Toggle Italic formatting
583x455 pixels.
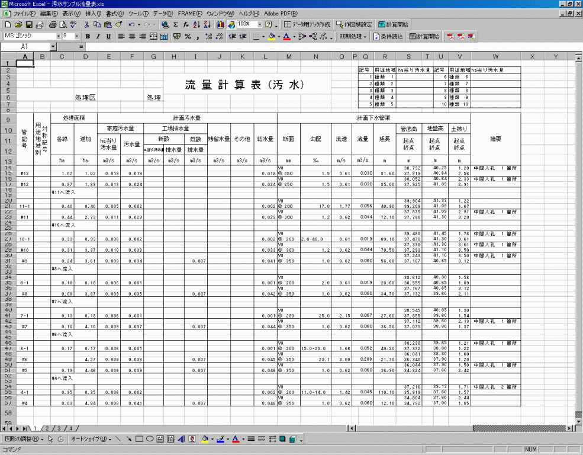98,37
